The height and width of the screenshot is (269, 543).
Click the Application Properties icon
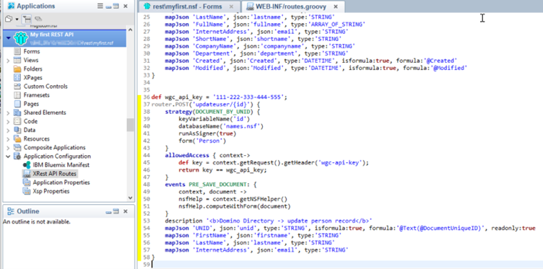point(27,182)
